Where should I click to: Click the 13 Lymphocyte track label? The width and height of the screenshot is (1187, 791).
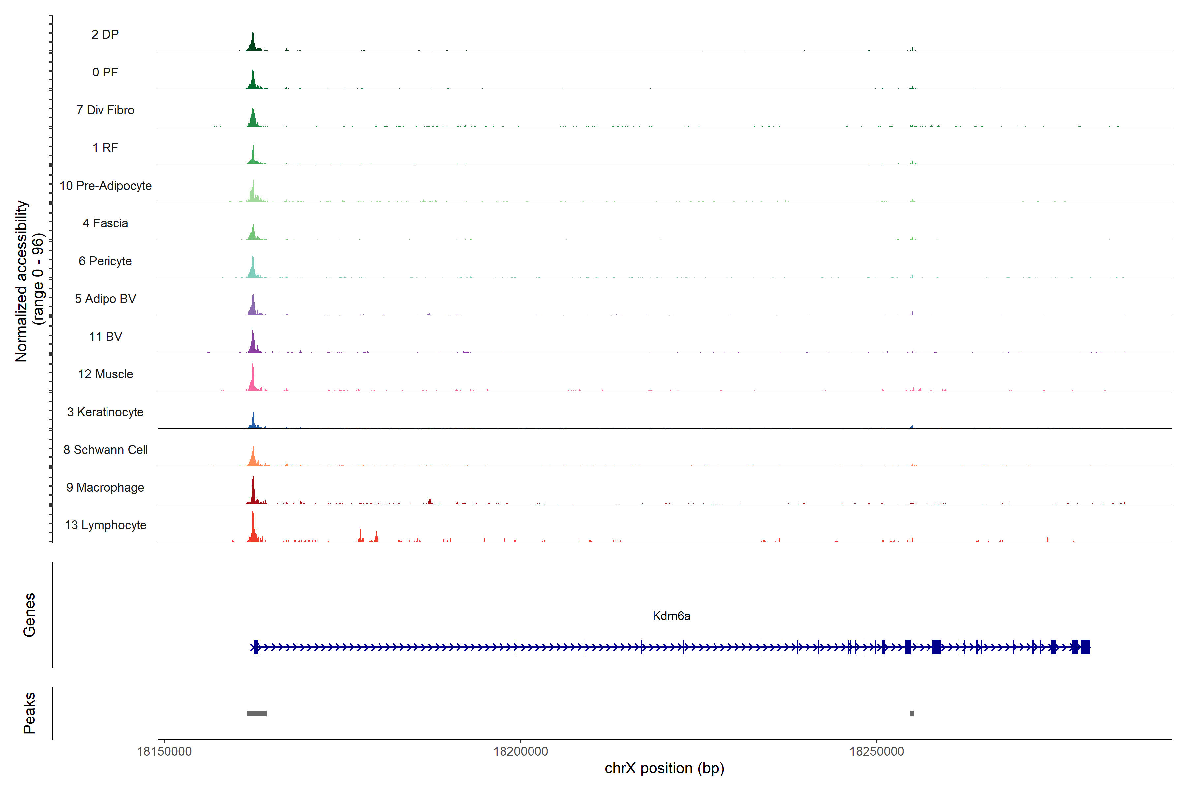point(106,525)
